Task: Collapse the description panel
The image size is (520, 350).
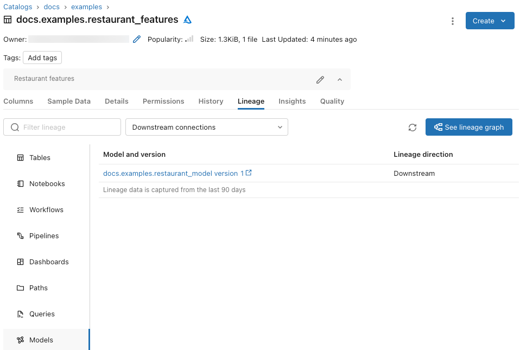Action: 340,79
